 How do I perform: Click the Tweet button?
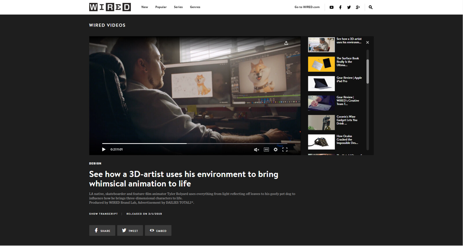coord(130,231)
